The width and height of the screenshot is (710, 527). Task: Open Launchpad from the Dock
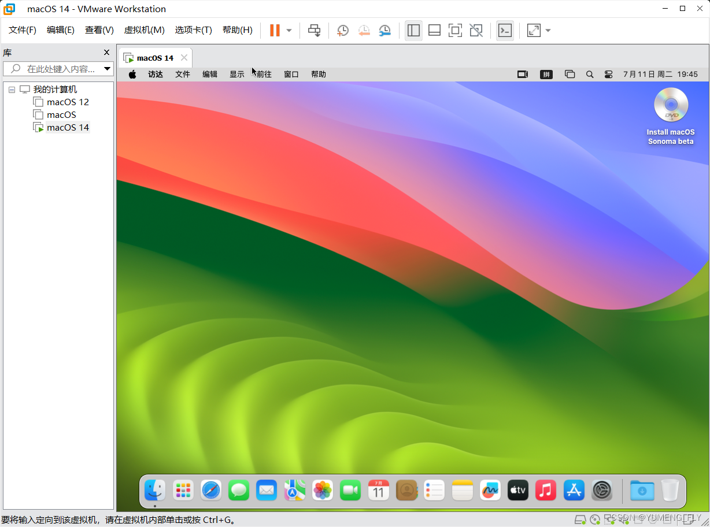[x=183, y=489]
